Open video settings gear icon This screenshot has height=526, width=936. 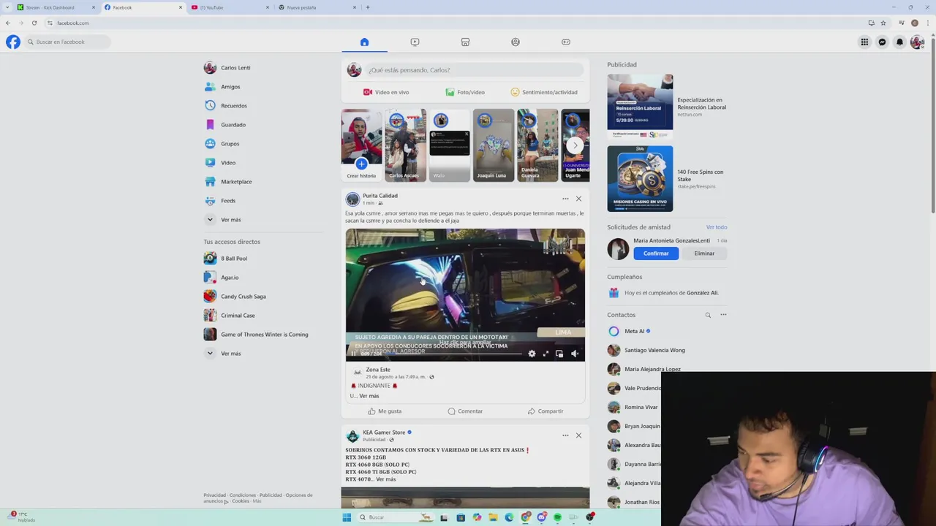point(532,354)
